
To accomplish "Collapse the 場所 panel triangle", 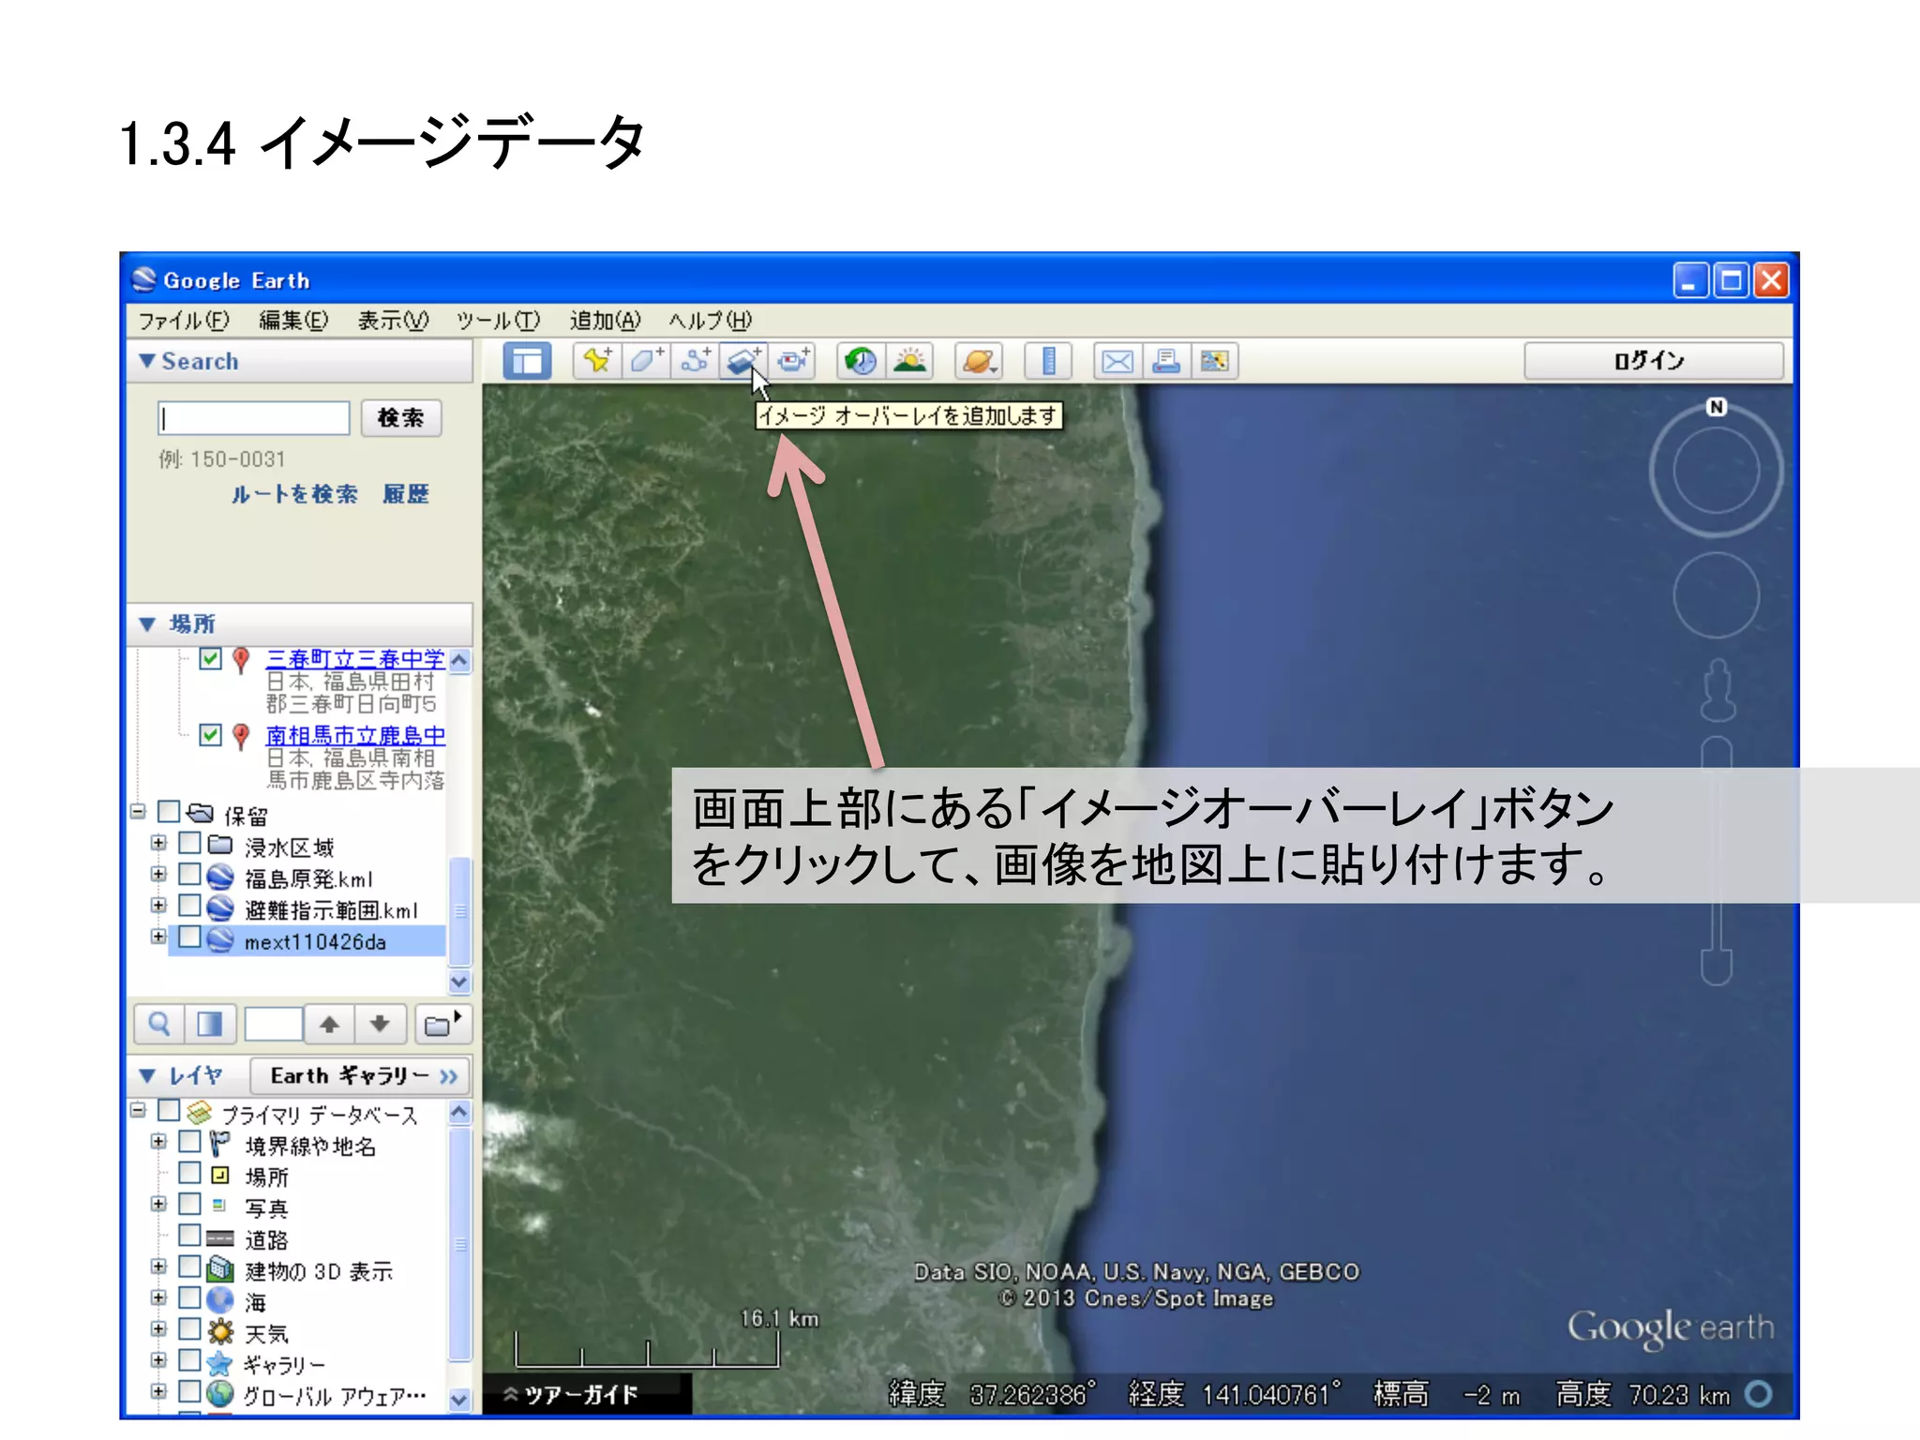I will tap(147, 624).
